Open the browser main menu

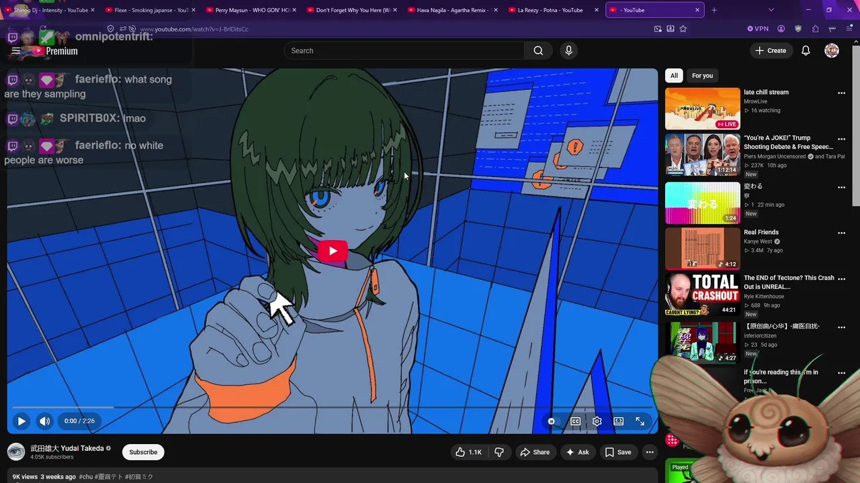[849, 29]
